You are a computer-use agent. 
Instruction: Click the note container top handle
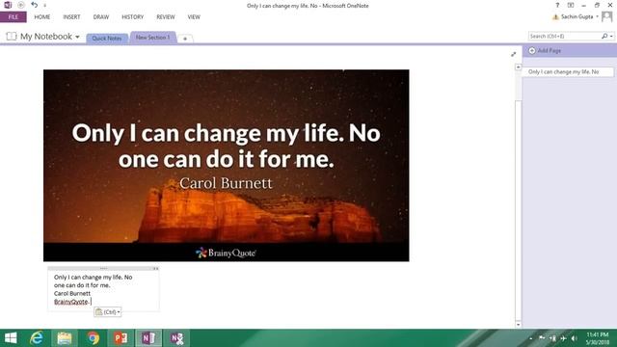103,268
